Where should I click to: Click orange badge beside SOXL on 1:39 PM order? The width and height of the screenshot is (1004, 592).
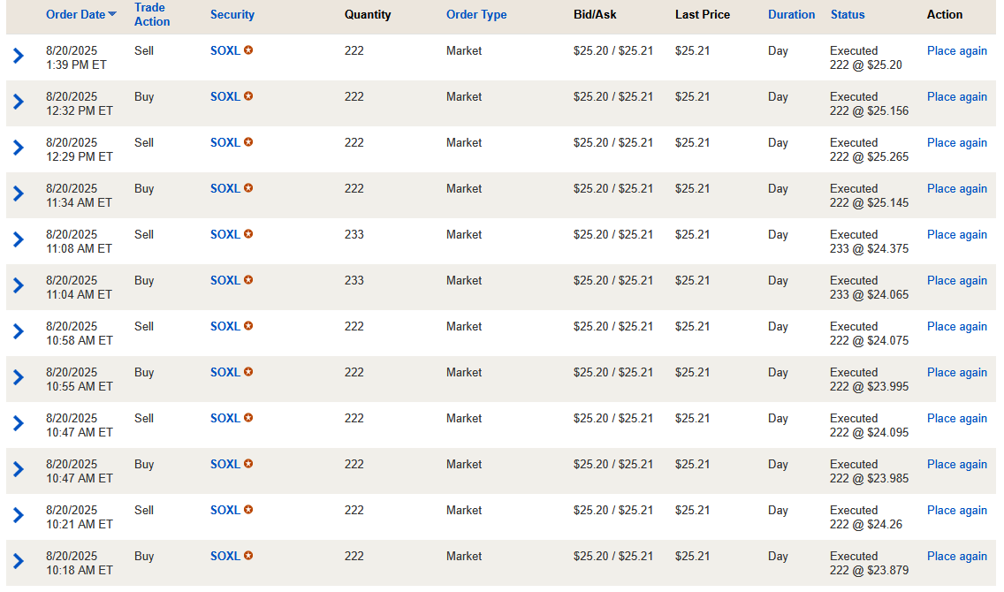(x=248, y=50)
